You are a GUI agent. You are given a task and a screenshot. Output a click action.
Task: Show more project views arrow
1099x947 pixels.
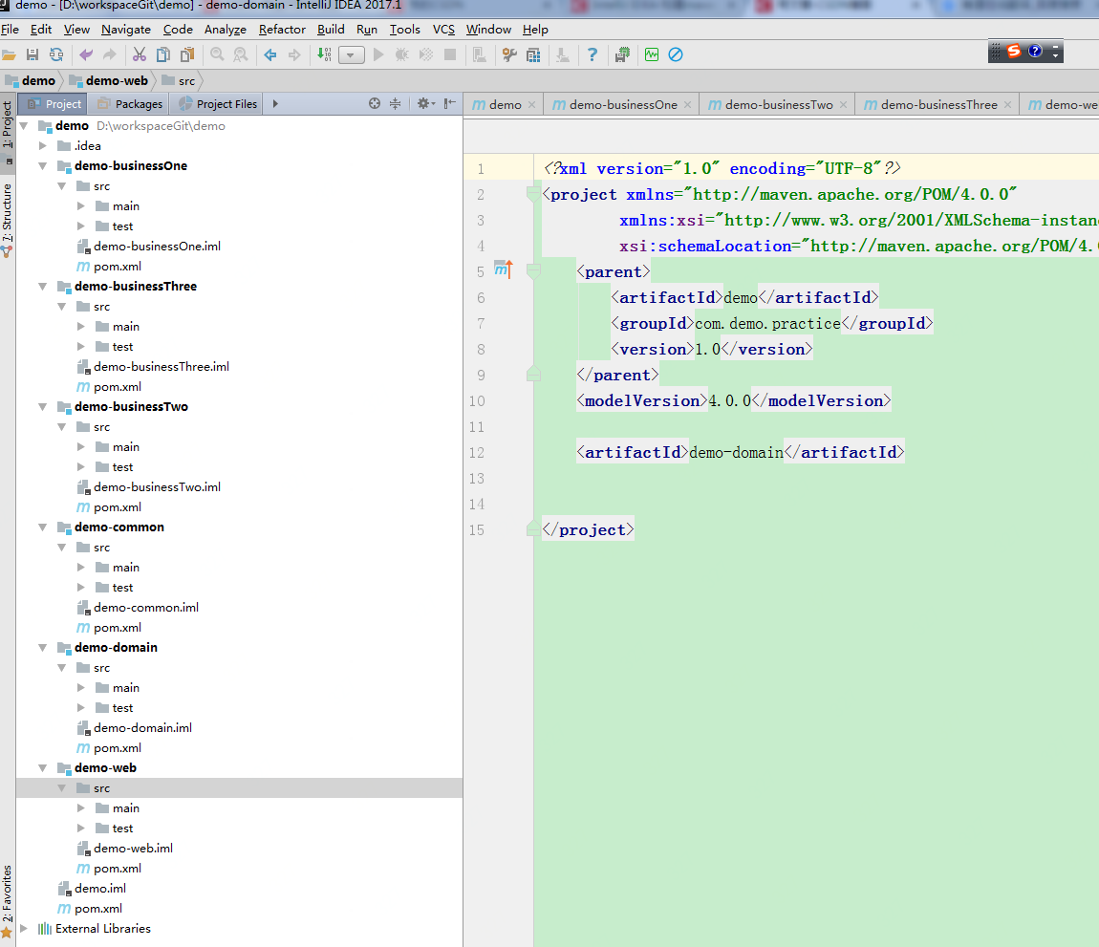point(275,104)
